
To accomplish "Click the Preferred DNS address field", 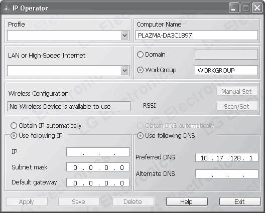I will point(227,157).
